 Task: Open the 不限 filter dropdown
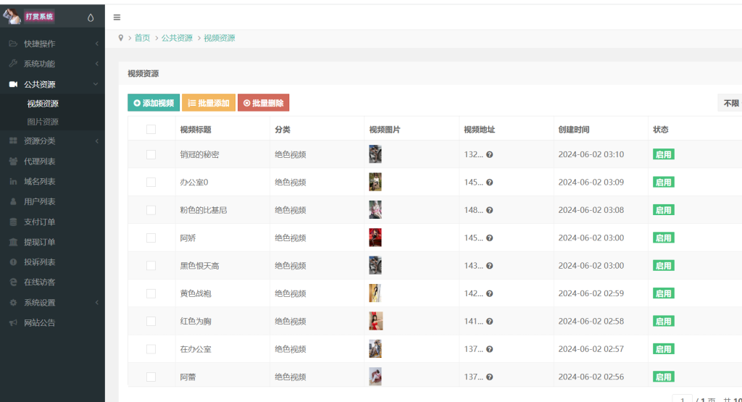[x=730, y=104]
